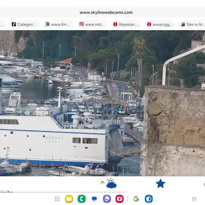Open the yellow My Files app
Screen dimensions: 205x205
[69, 199]
